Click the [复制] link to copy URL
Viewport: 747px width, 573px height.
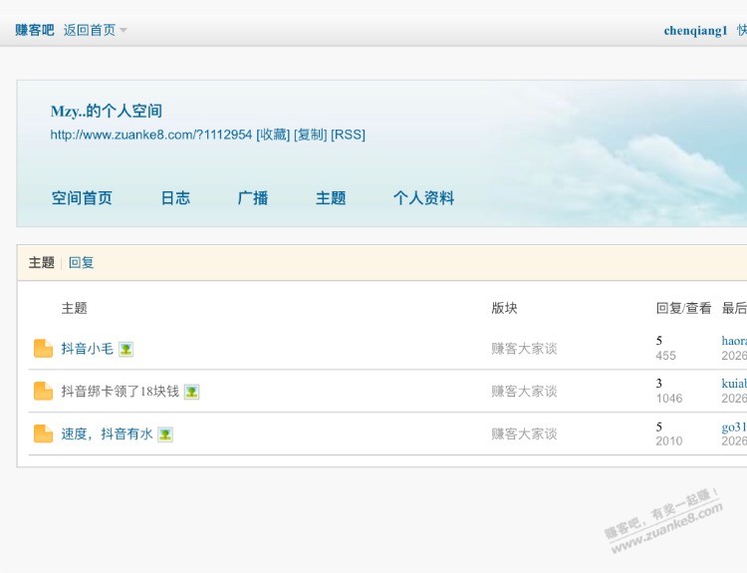(x=310, y=135)
